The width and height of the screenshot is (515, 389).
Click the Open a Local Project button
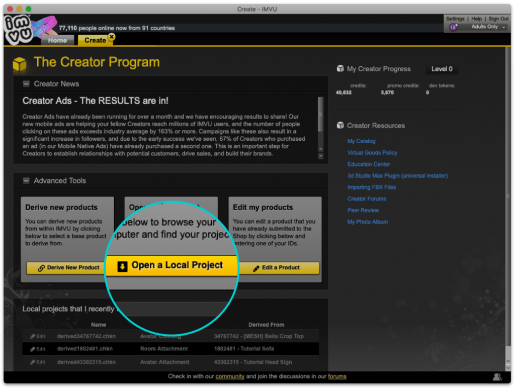pyautogui.click(x=171, y=265)
